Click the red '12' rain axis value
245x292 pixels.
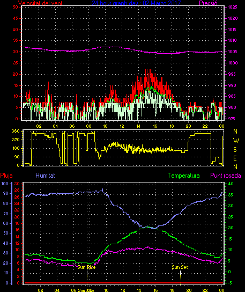17,243
